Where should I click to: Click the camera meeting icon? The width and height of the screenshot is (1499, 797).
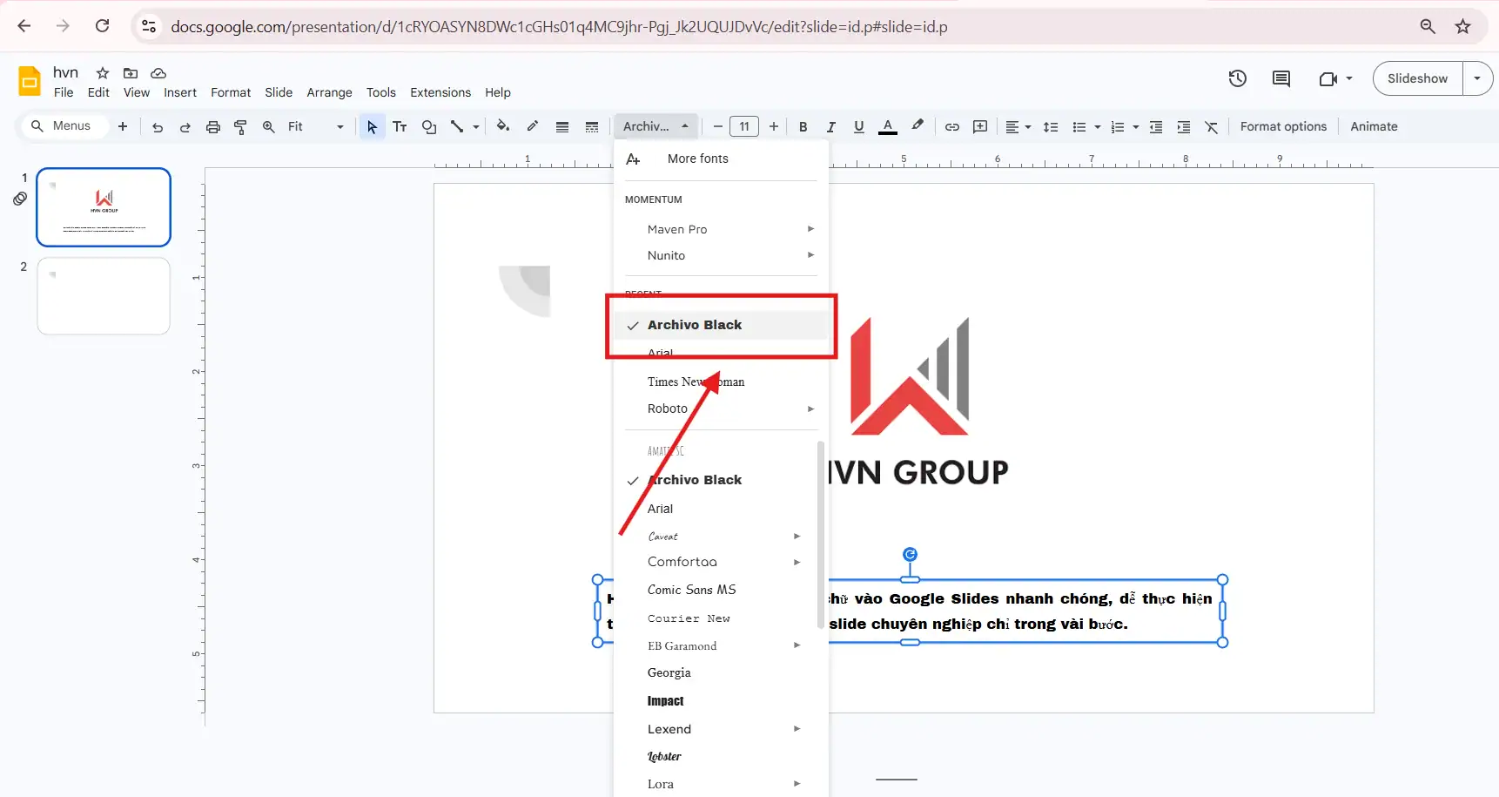[x=1328, y=78]
